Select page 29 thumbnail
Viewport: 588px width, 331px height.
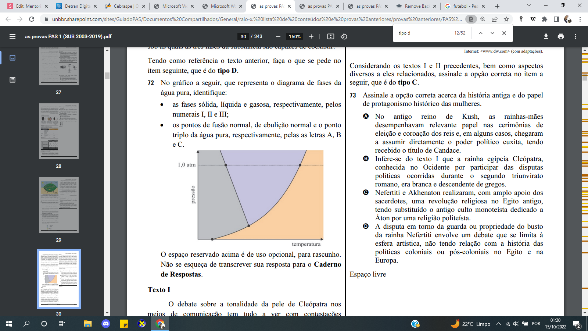point(59,205)
